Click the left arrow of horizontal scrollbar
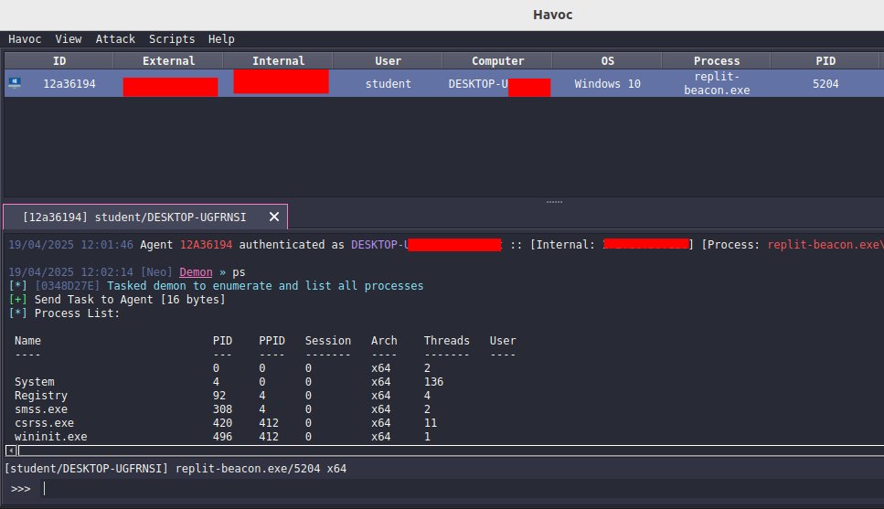Image resolution: width=884 pixels, height=509 pixels. coord(11,451)
